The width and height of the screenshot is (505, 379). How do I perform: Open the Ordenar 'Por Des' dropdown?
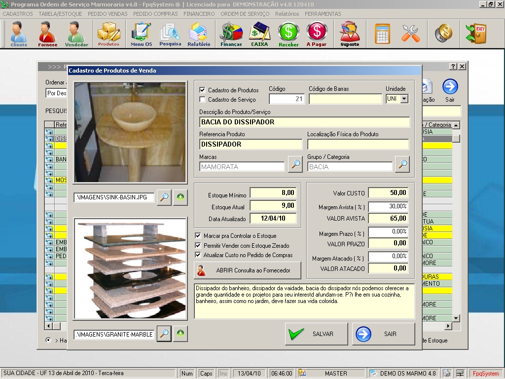[x=56, y=93]
